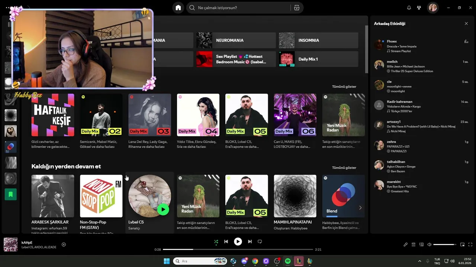Open the notifications bell
The width and height of the screenshot is (476, 267).
tap(409, 8)
